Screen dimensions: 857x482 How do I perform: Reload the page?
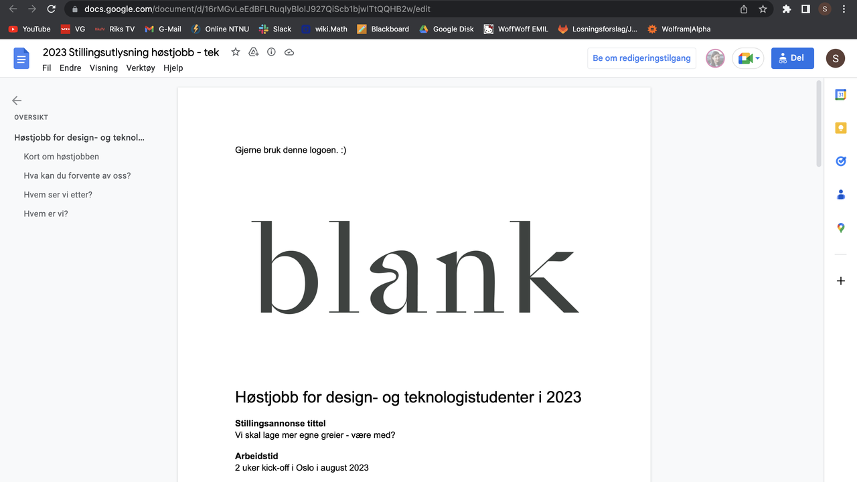pos(52,9)
